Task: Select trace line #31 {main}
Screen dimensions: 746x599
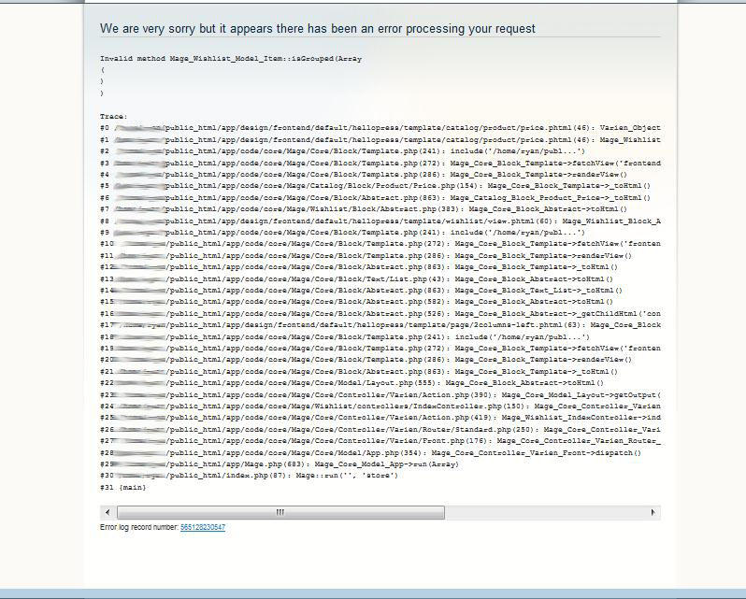Action: pos(123,488)
